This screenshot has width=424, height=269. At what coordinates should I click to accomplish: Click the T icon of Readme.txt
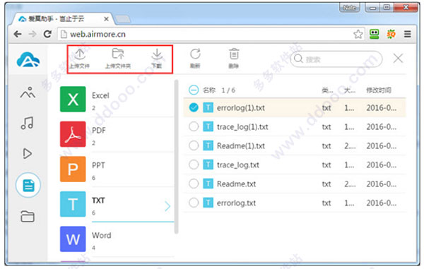coord(208,184)
